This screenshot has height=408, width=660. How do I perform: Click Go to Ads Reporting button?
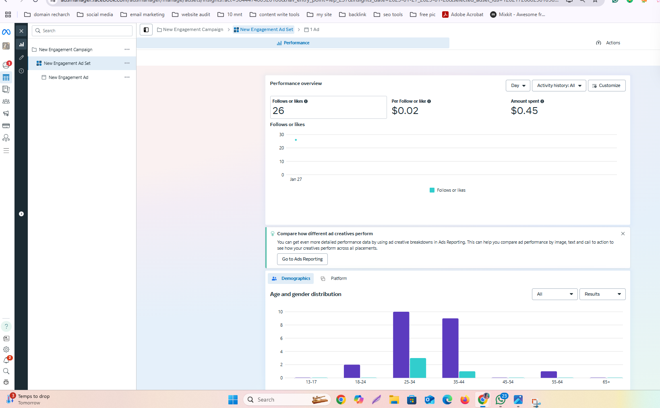coord(302,259)
